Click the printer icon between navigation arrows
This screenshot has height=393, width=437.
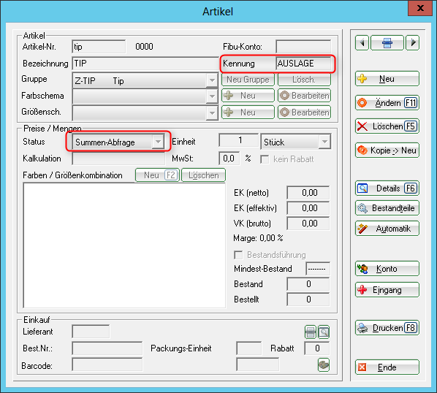click(x=387, y=43)
